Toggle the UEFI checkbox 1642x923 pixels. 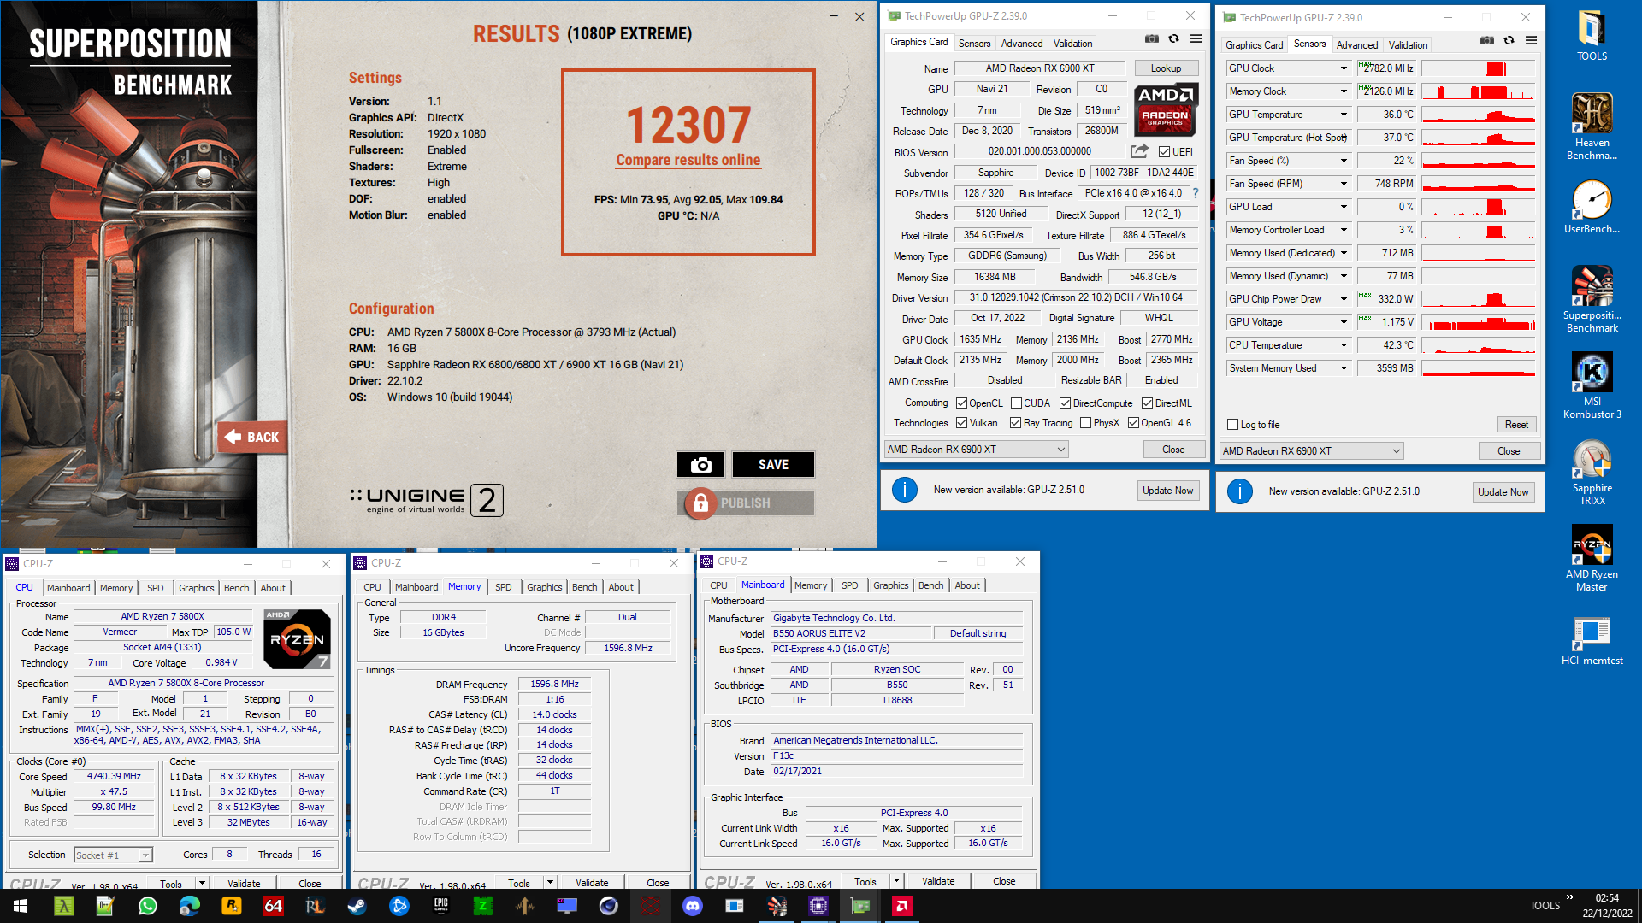[x=1164, y=152]
